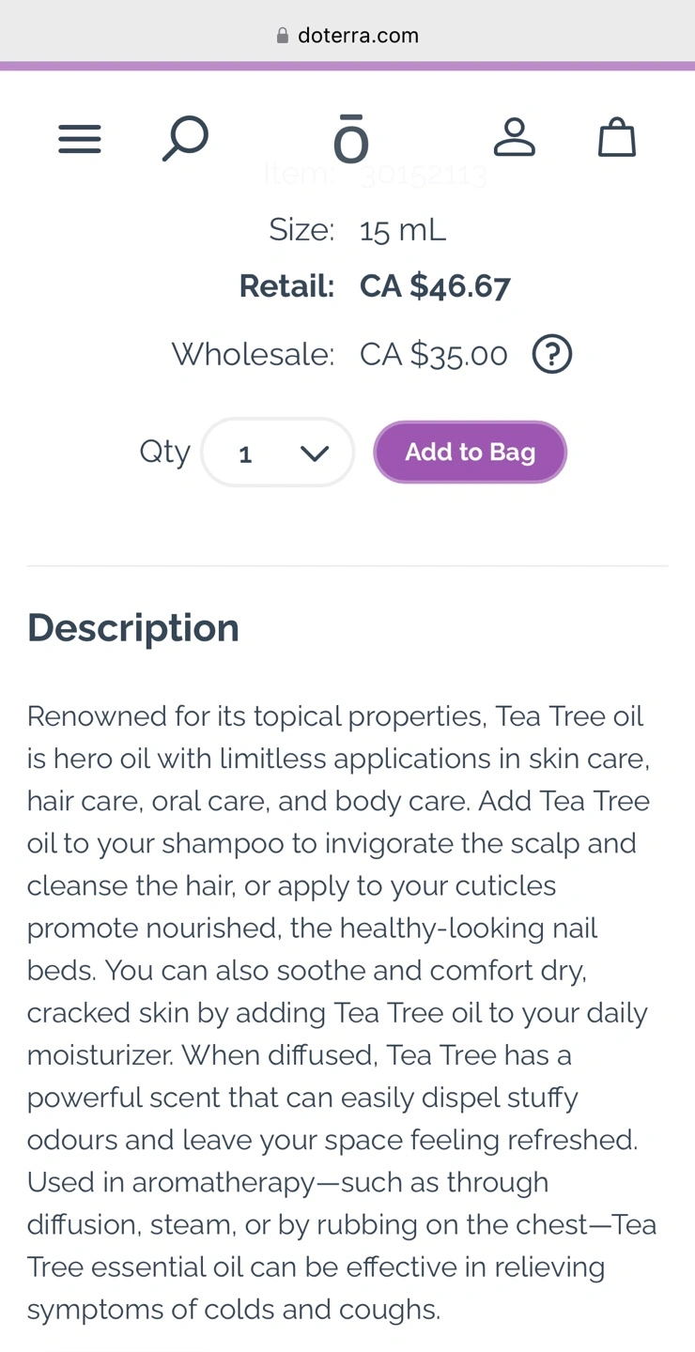Tap the doterra.com address bar
The width and height of the screenshot is (695, 1352).
pyautogui.click(x=358, y=36)
